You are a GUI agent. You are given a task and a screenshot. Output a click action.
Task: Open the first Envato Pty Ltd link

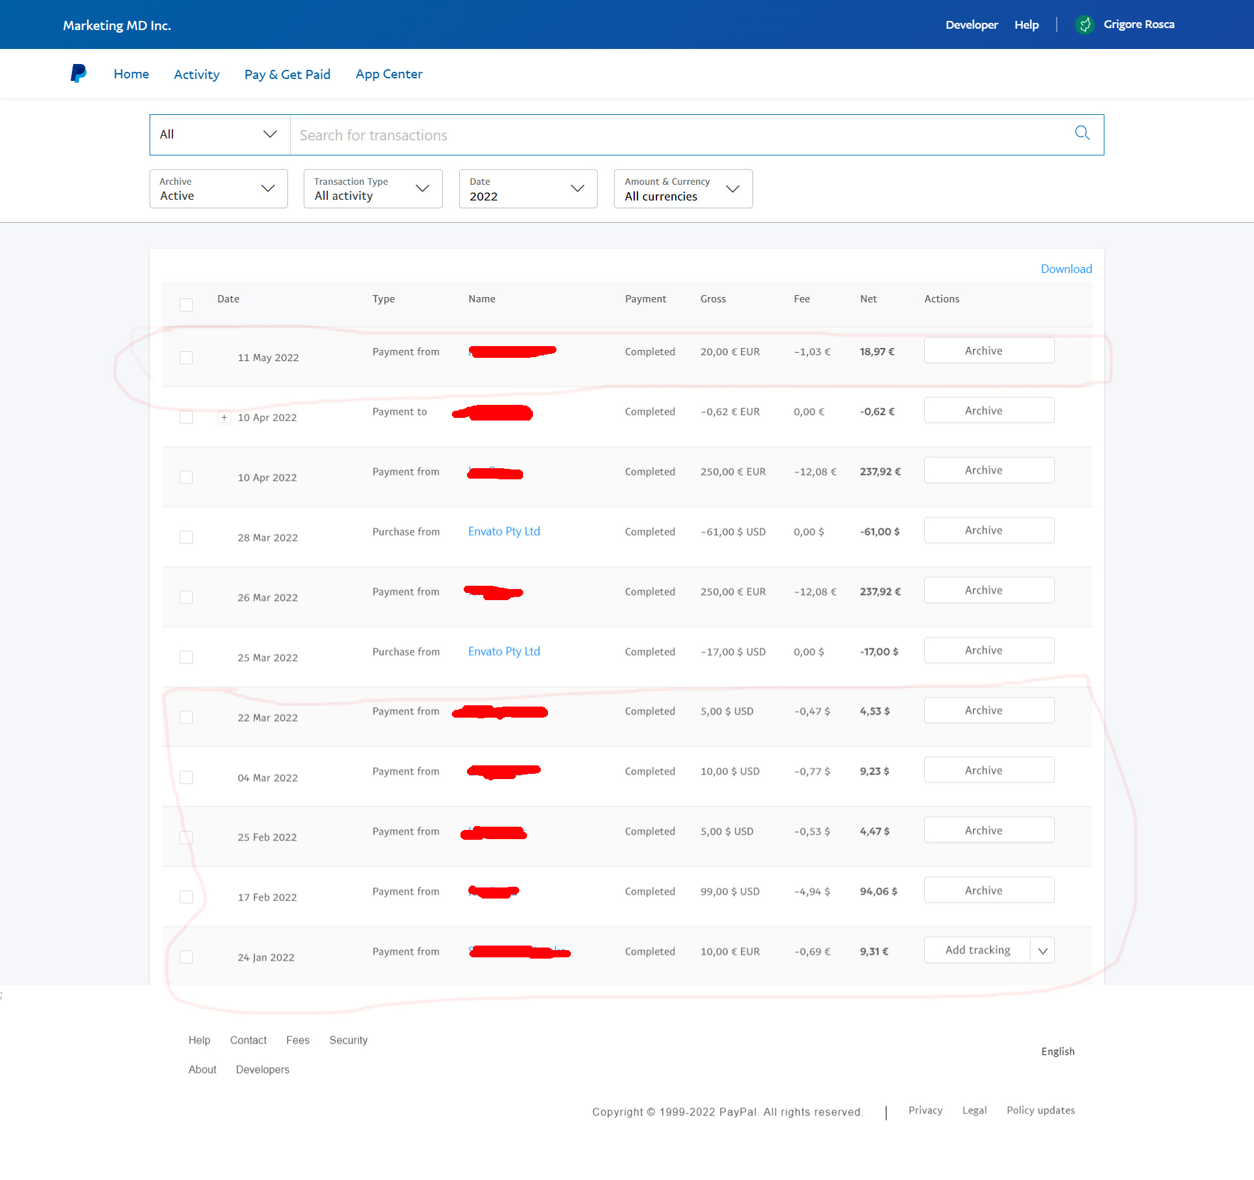point(504,532)
